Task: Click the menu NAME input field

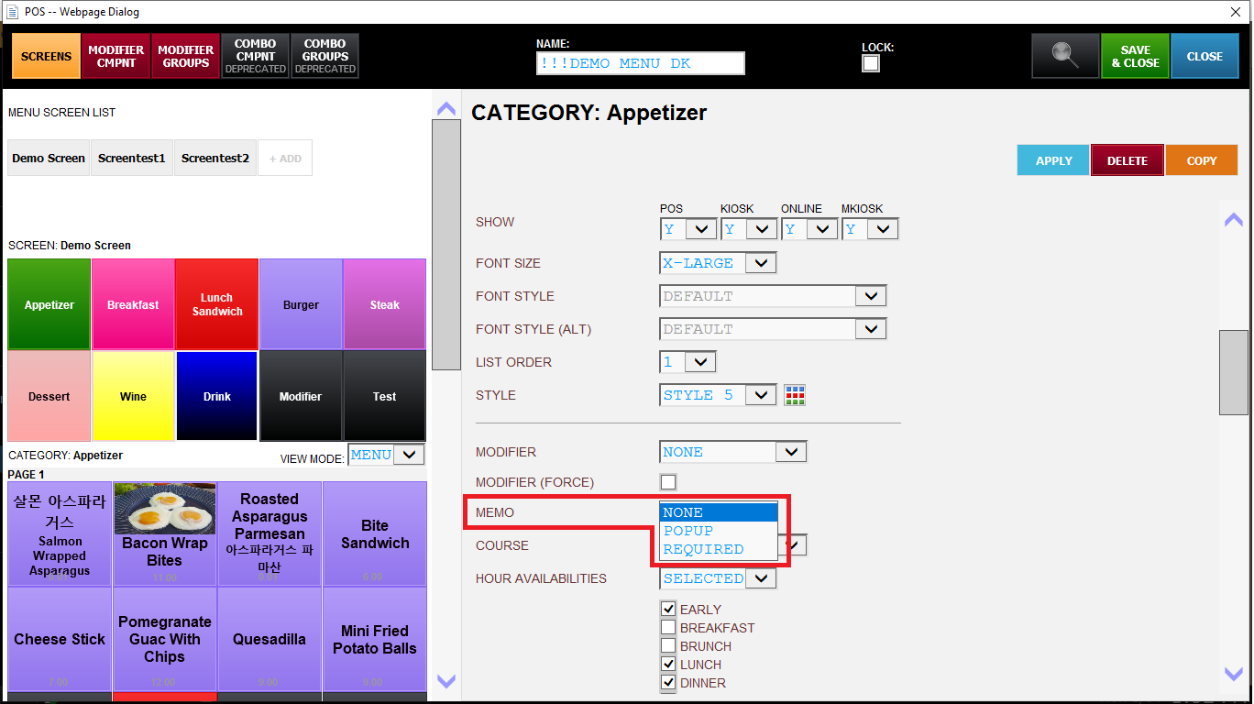Action: pyautogui.click(x=640, y=63)
